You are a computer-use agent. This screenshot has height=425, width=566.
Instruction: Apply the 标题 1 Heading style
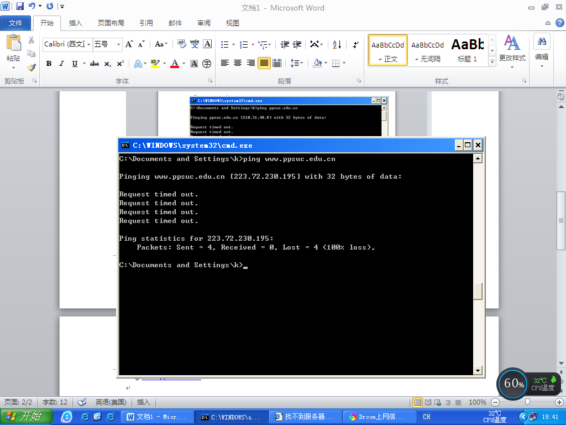tap(468, 50)
